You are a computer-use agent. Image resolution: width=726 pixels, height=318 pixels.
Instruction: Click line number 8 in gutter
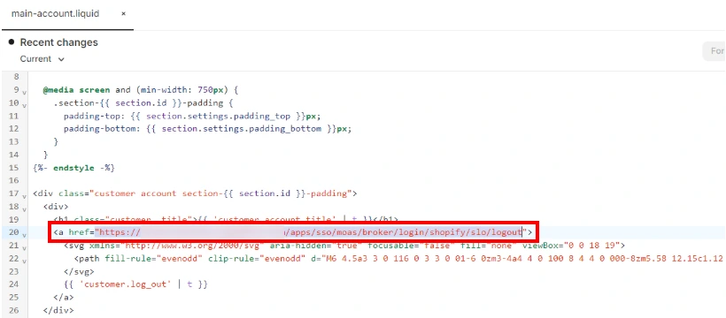[16, 77]
